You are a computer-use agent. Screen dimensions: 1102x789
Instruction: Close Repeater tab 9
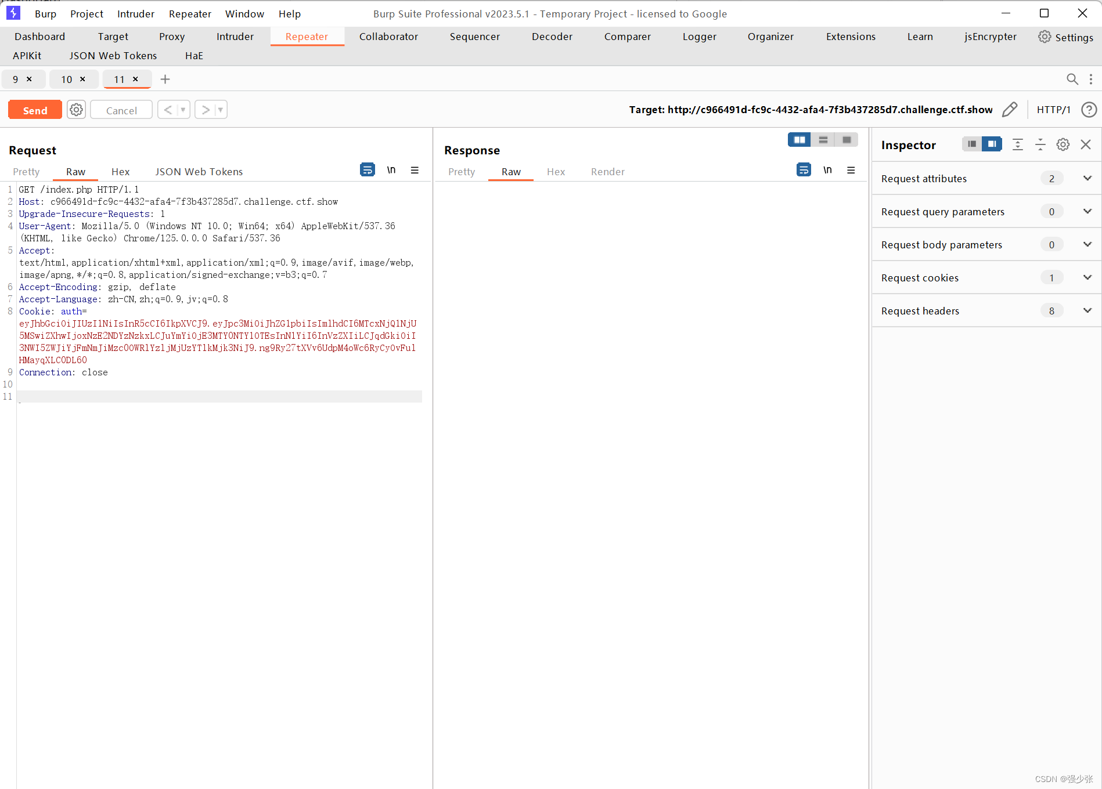coord(29,79)
